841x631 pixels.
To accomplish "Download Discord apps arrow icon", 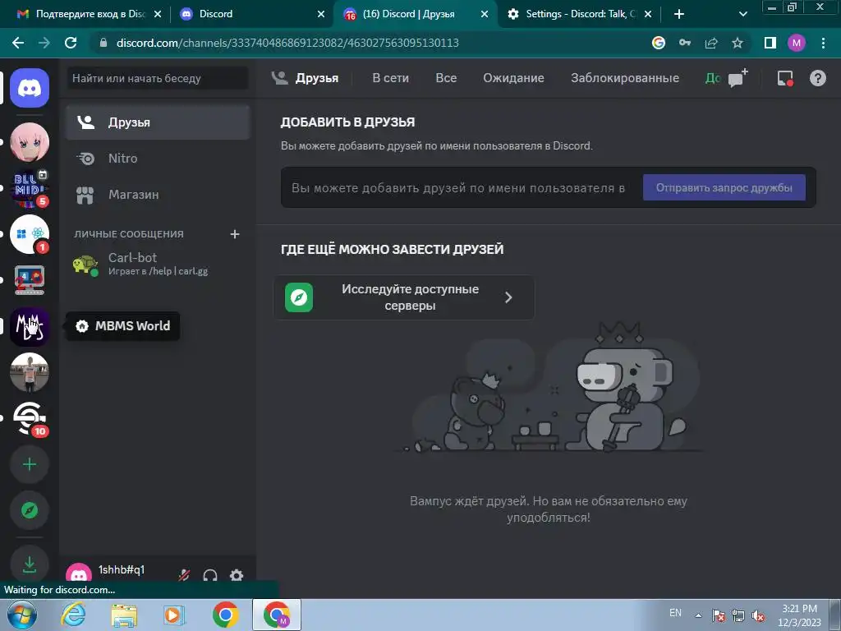I will tap(30, 564).
